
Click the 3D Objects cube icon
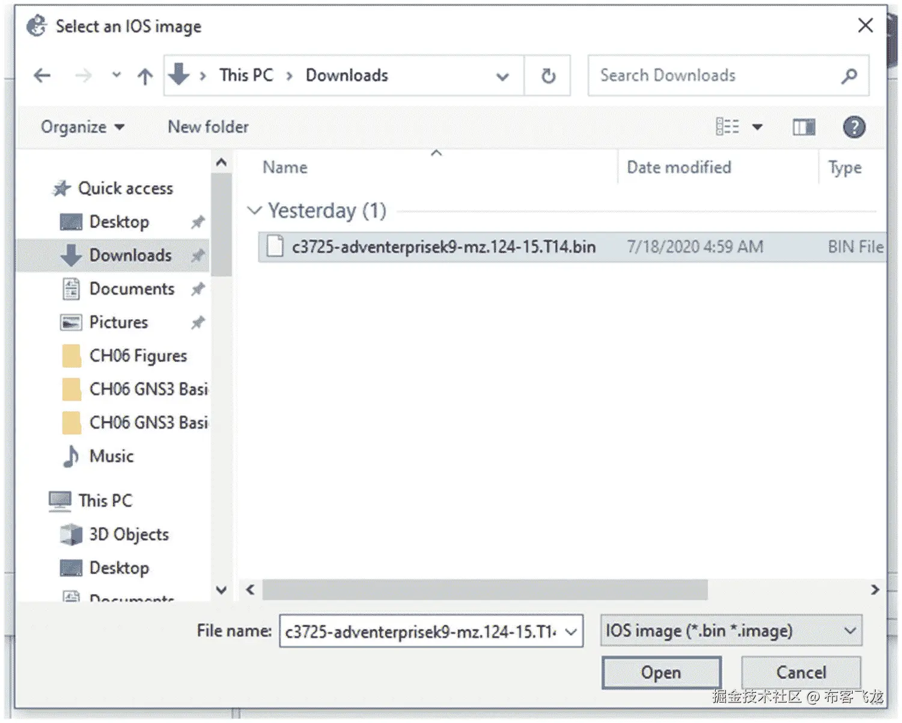(72, 534)
